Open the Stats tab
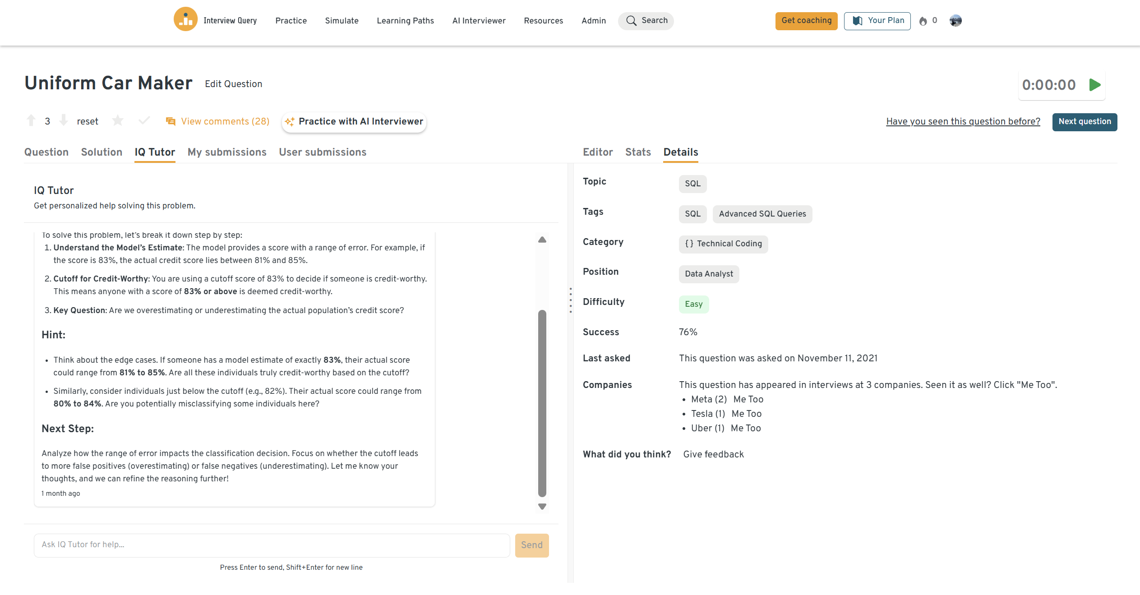1140x595 pixels. (x=638, y=152)
